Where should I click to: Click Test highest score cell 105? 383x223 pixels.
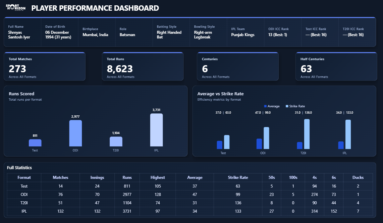[x=158, y=186]
